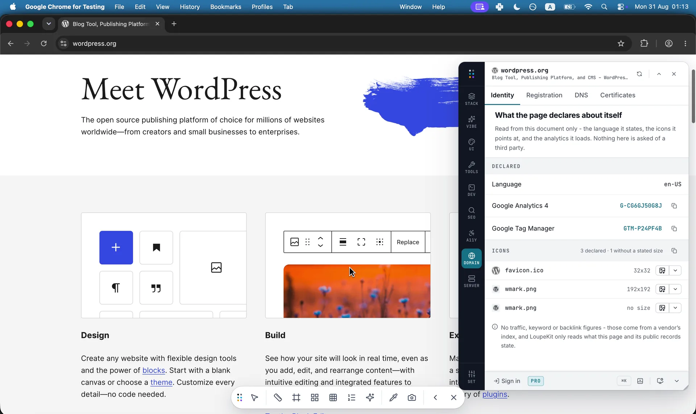
Task: Open the tab search dropdown in Chrome
Action: pos(49,24)
